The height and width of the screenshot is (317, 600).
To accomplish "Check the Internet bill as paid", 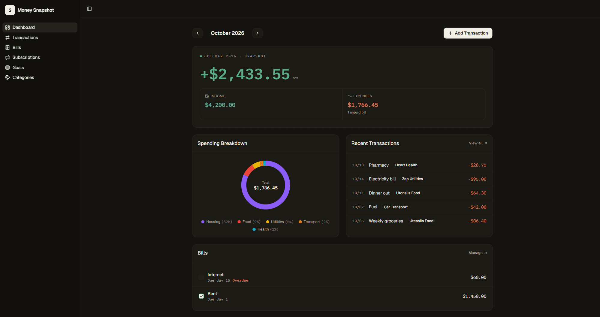I will click(x=201, y=277).
